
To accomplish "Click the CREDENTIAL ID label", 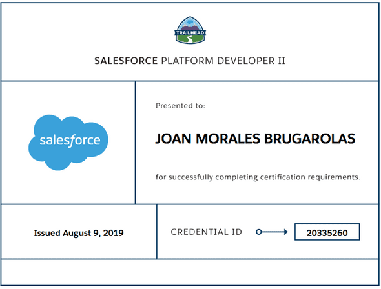I will [x=207, y=232].
